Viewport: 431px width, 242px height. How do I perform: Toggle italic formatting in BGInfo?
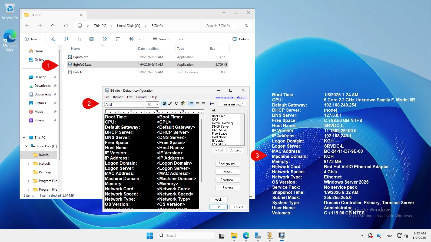tap(170, 104)
